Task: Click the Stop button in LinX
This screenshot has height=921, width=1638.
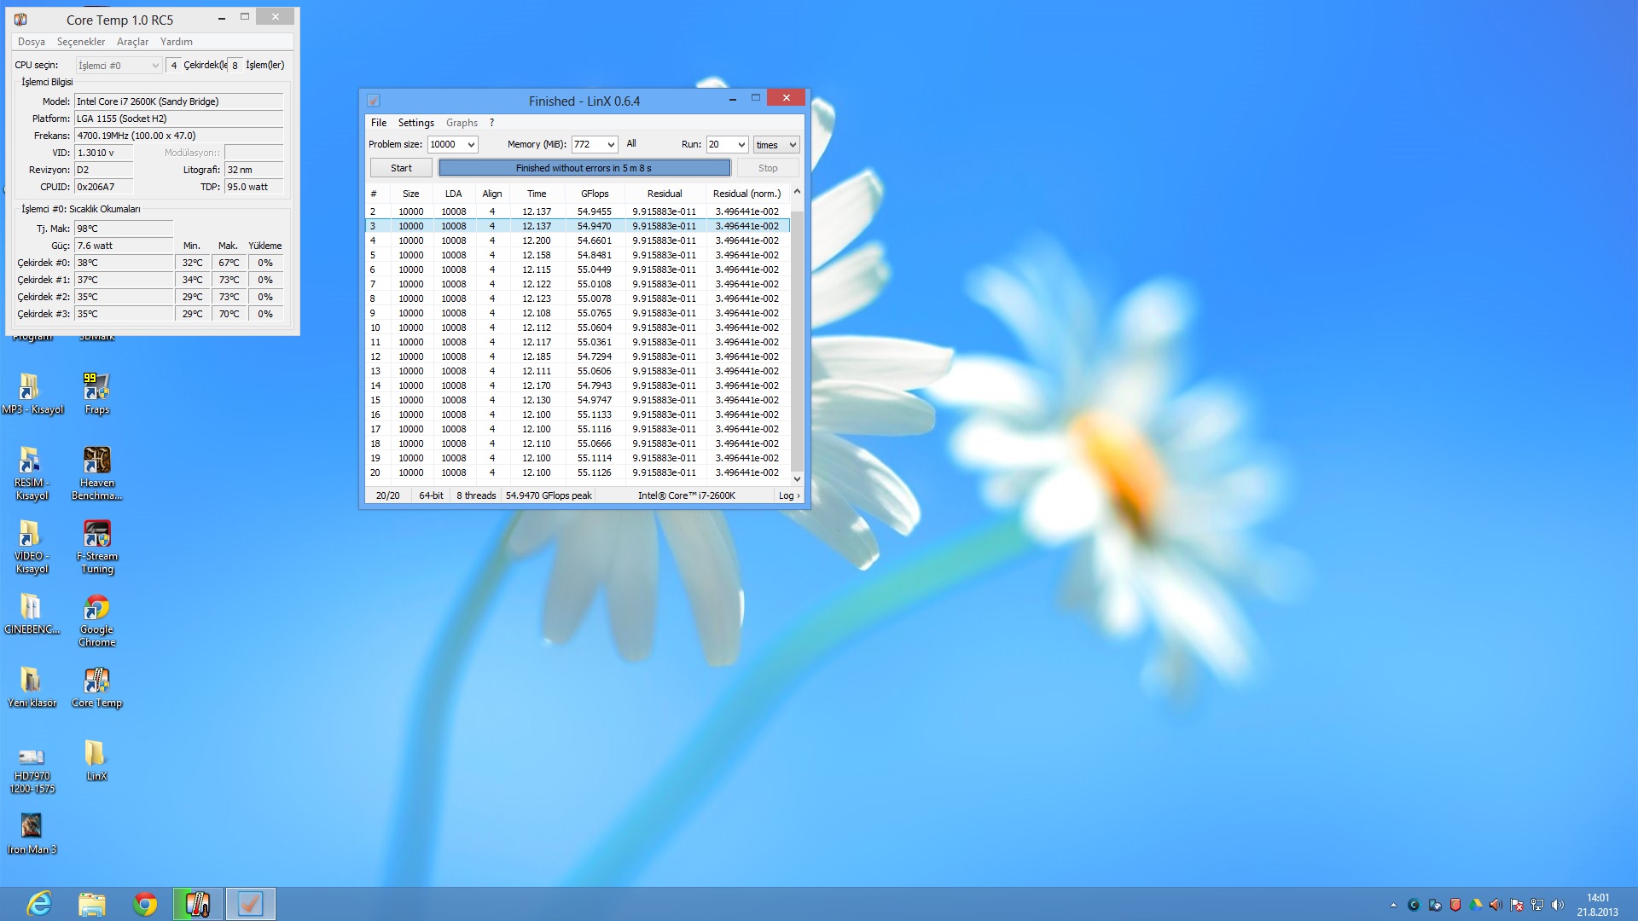Action: (768, 168)
